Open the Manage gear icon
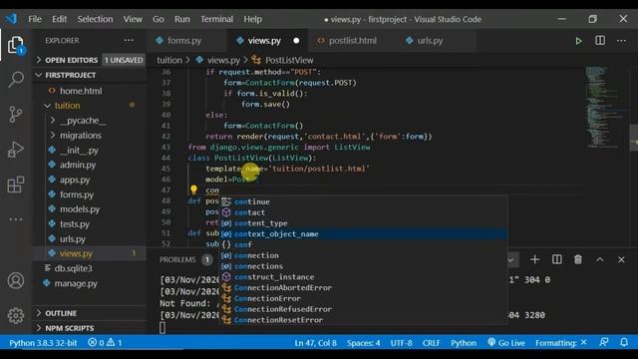The image size is (638, 359). (16, 315)
